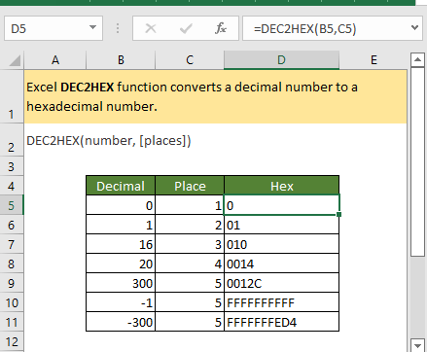The image size is (427, 352).
Task: Click the DEC2HEX description text cell
Action: tap(216, 96)
